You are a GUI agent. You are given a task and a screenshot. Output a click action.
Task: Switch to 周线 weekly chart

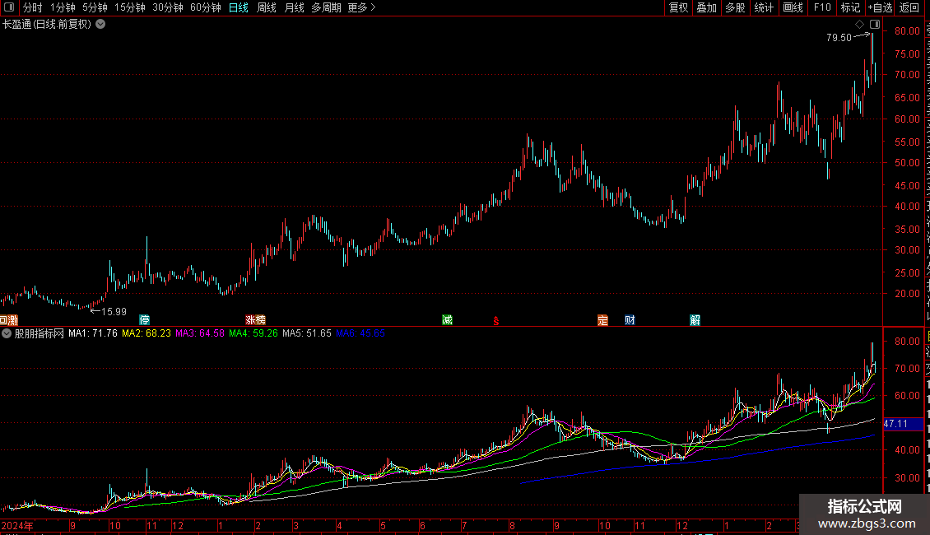267,7
